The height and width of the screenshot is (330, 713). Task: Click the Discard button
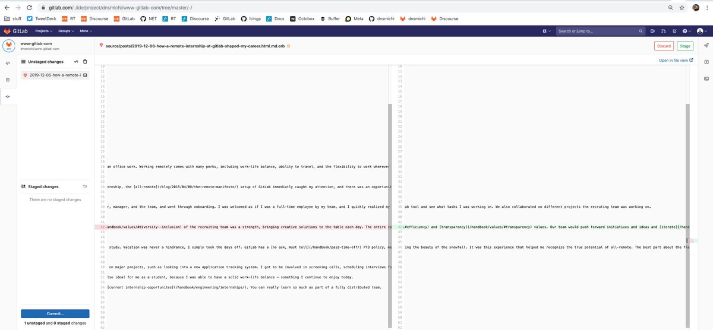click(x=664, y=46)
